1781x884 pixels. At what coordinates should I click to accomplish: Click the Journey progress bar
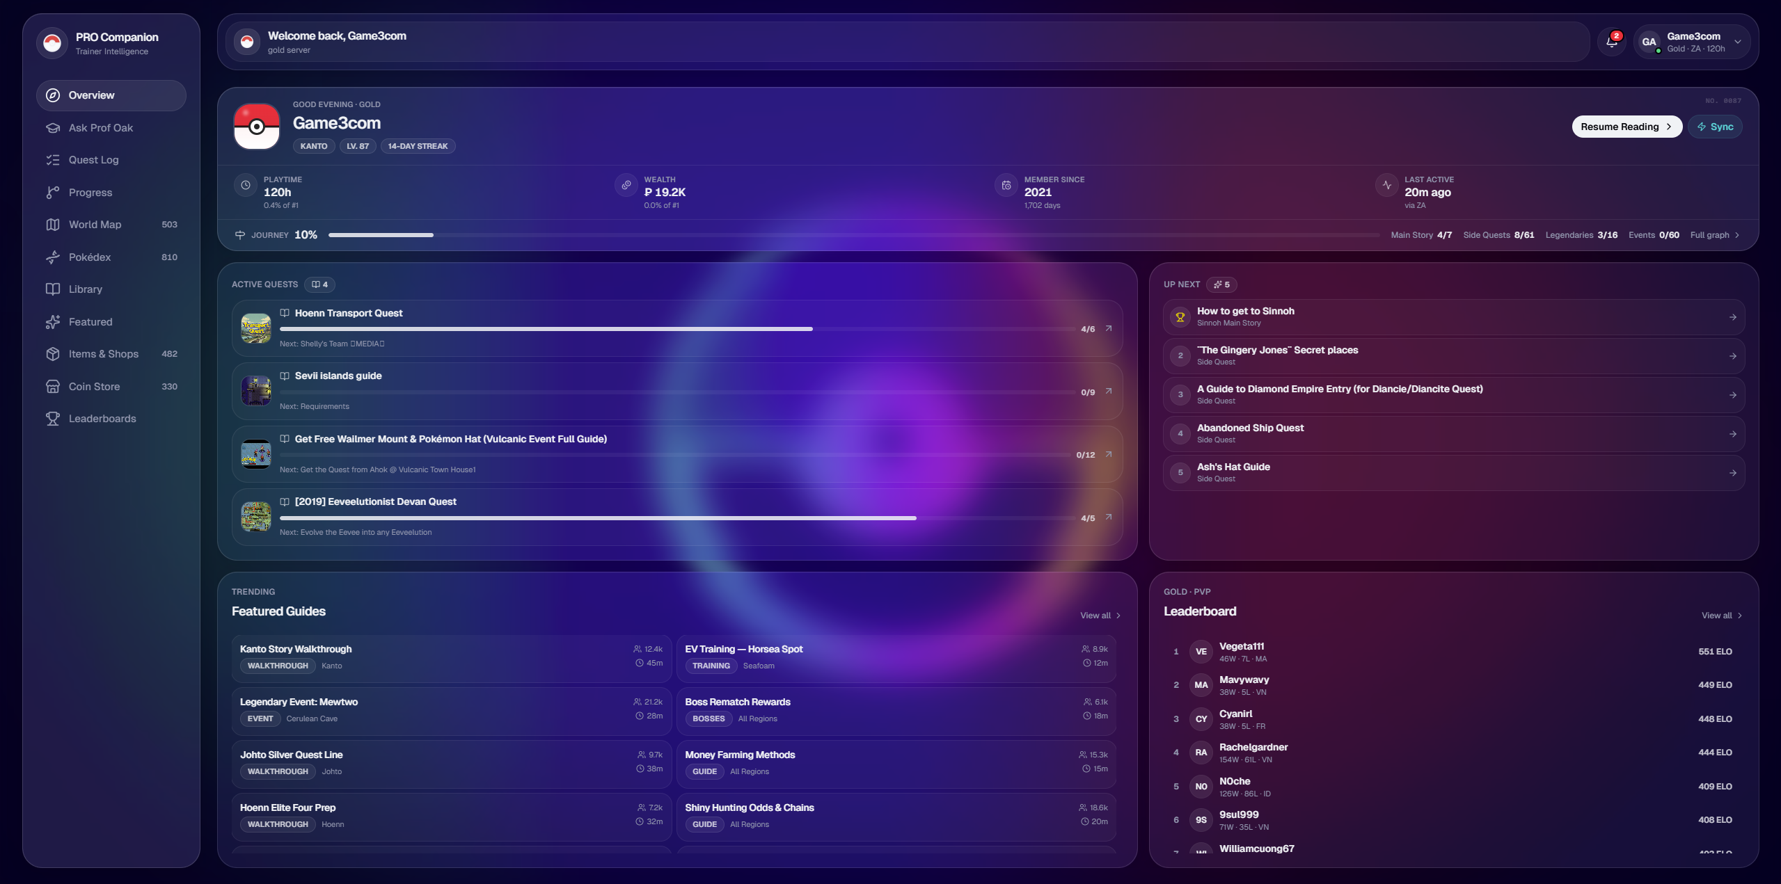pos(853,235)
